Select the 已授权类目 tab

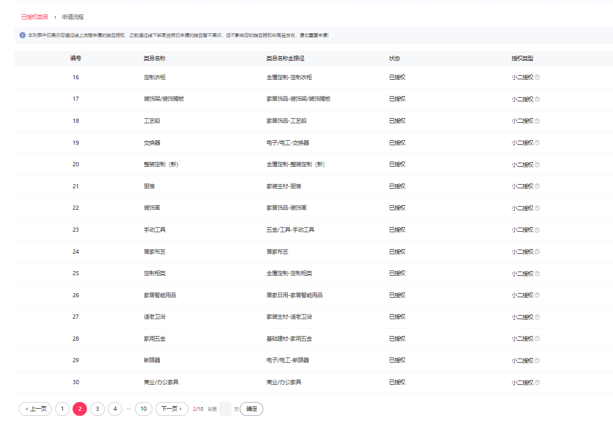pyautogui.click(x=35, y=17)
